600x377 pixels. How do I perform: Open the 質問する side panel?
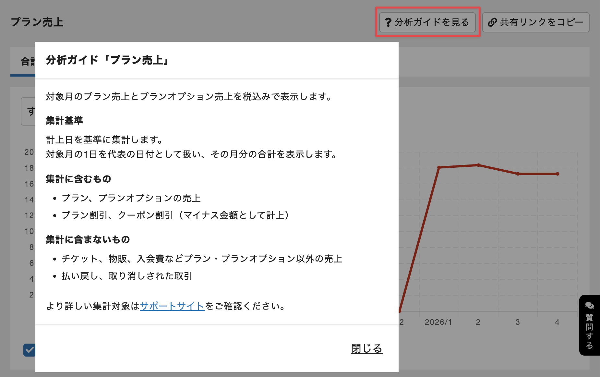coord(589,324)
